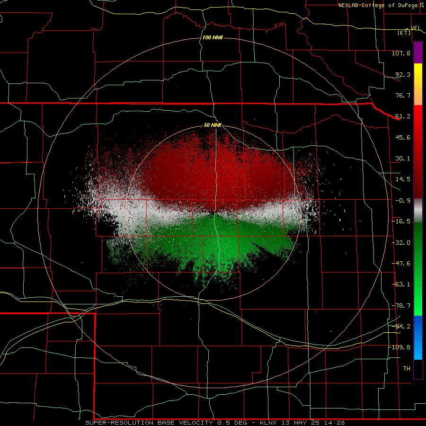The height and width of the screenshot is (426, 426).
Task: Click the gray near-zero segment of the color bar
Action: pyautogui.click(x=418, y=211)
